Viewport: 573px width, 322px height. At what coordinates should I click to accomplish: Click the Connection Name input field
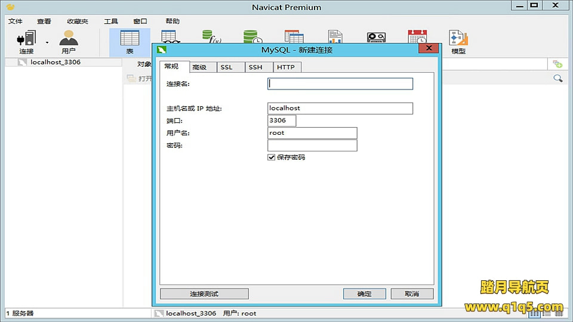(x=340, y=84)
